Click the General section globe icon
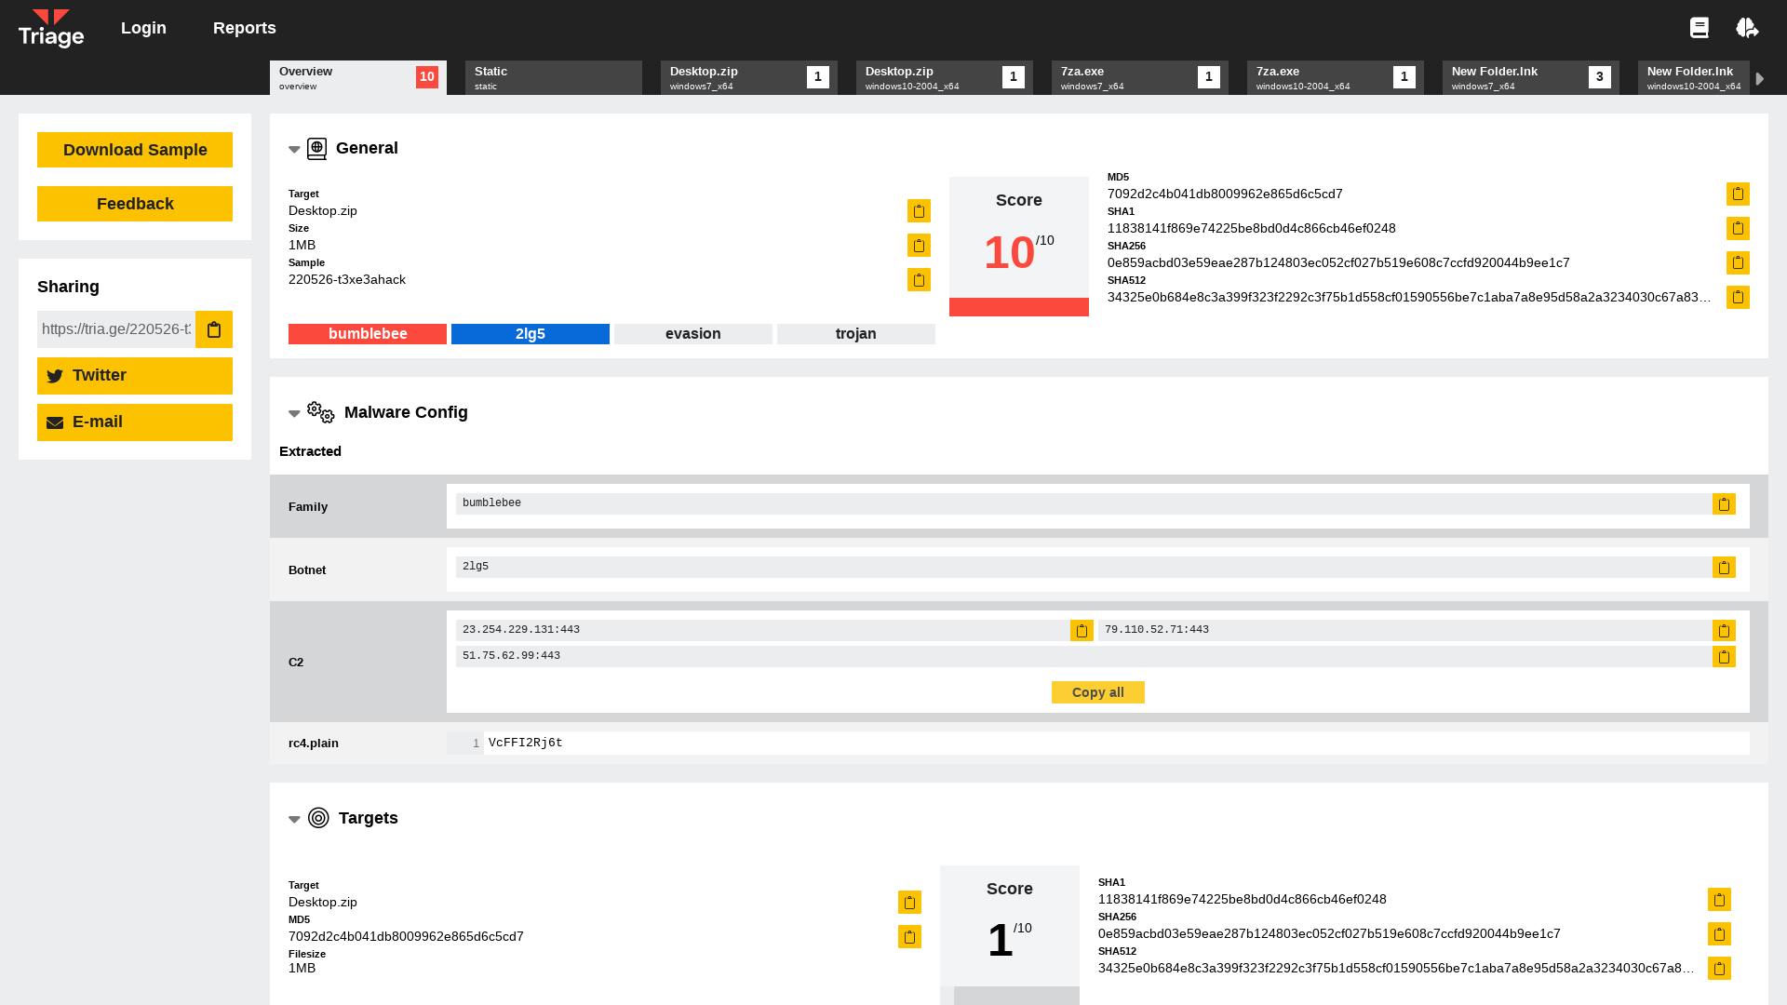Viewport: 1787px width, 1005px height. pos(317,149)
